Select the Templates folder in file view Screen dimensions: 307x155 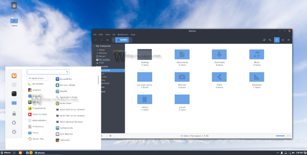pyautogui.click(x=257, y=79)
